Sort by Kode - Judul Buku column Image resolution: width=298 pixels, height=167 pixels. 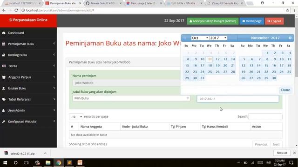(x=145, y=127)
